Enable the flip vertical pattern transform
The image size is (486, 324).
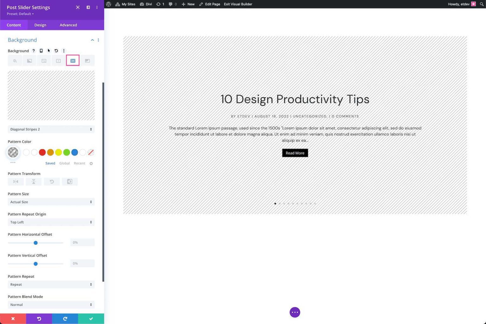(34, 181)
